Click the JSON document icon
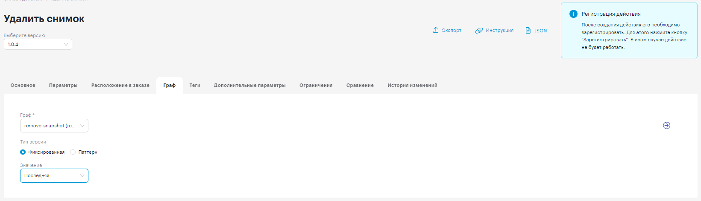This screenshot has width=701, height=201. pos(528,31)
